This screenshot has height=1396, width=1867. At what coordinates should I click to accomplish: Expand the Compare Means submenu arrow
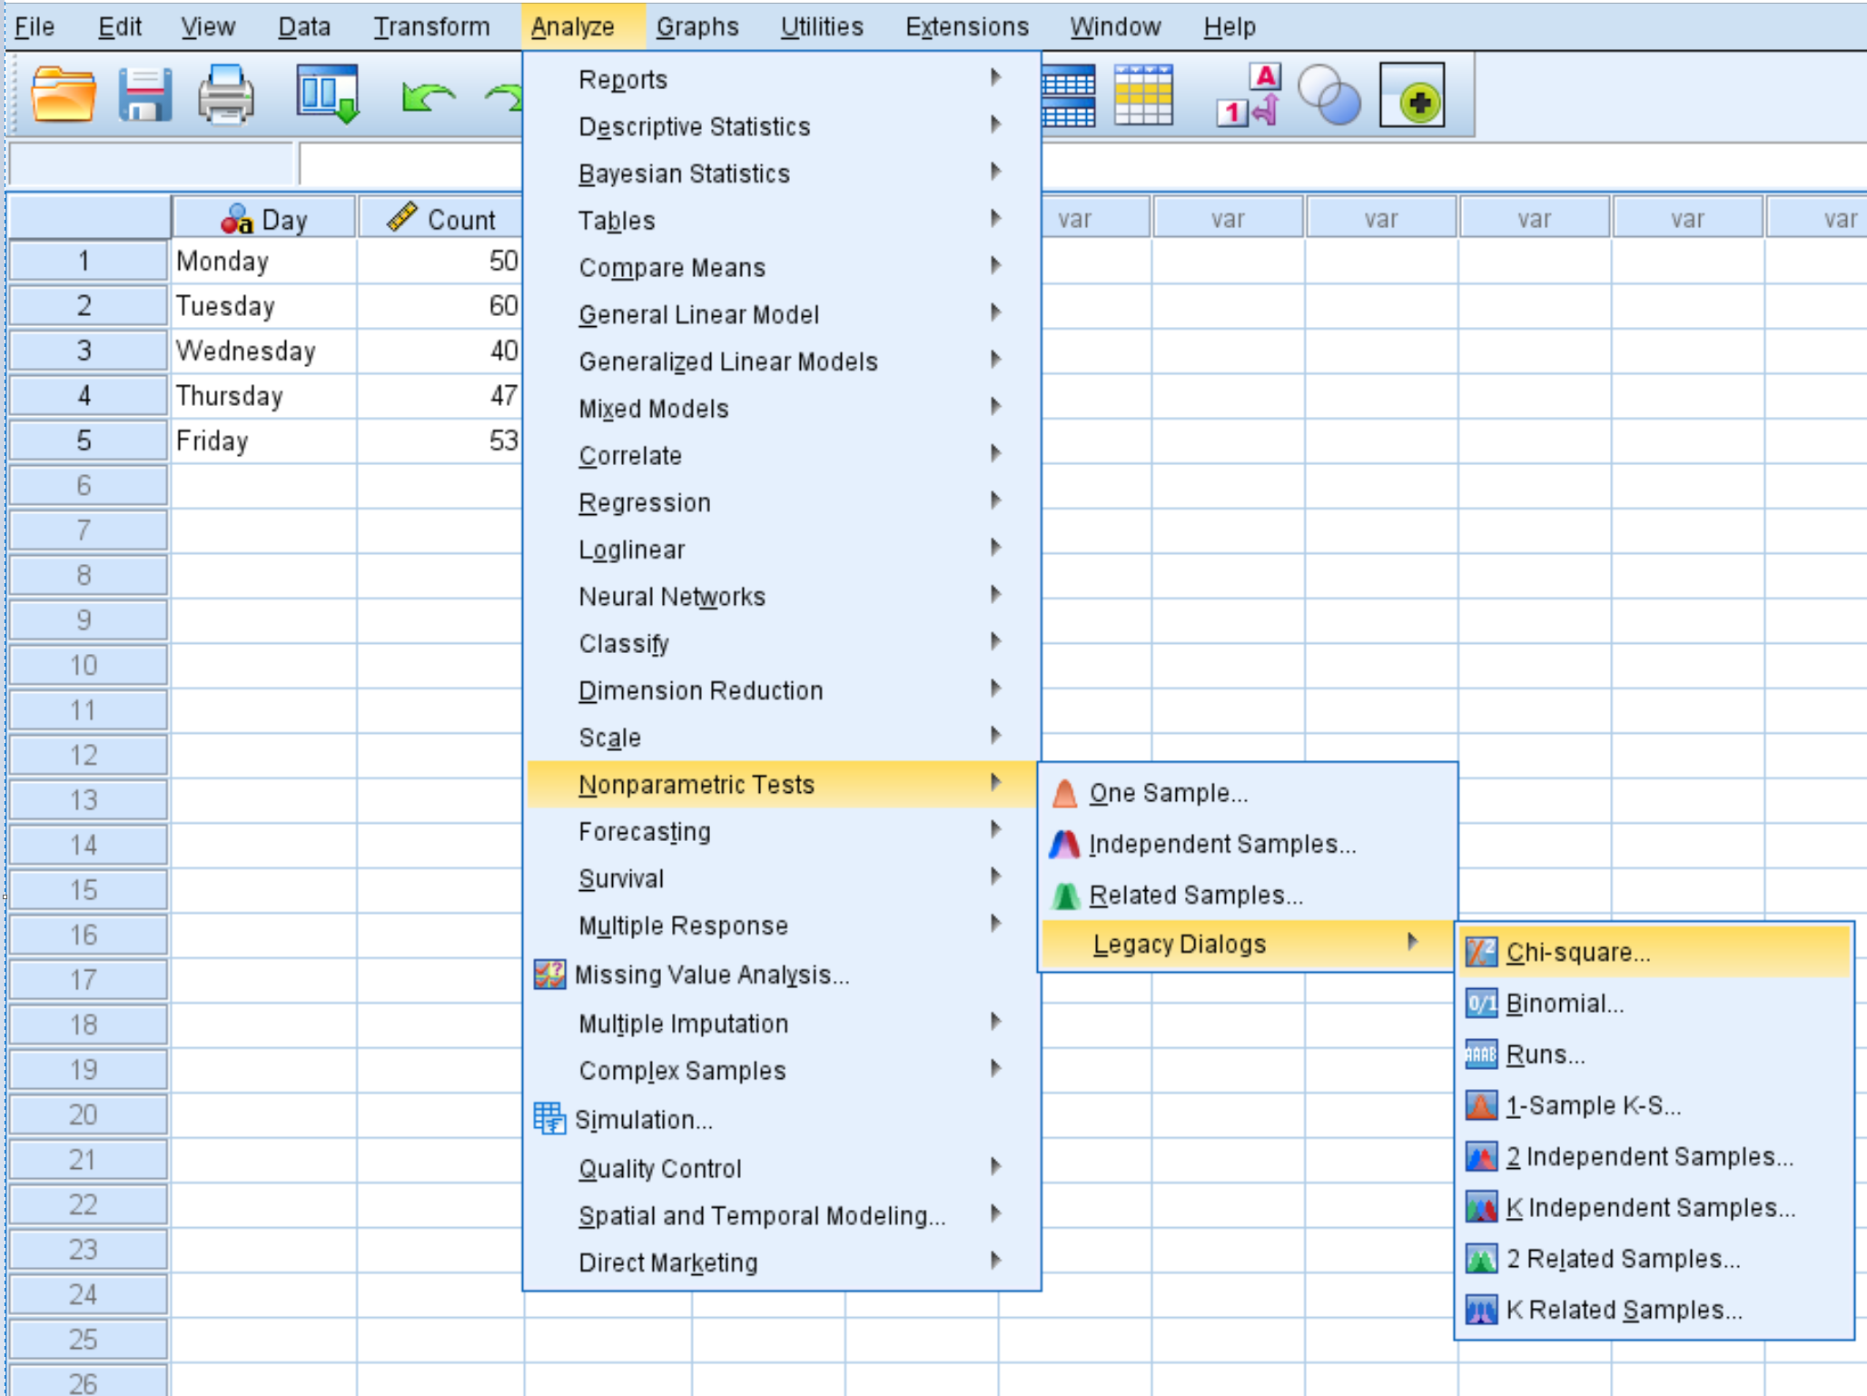click(996, 265)
